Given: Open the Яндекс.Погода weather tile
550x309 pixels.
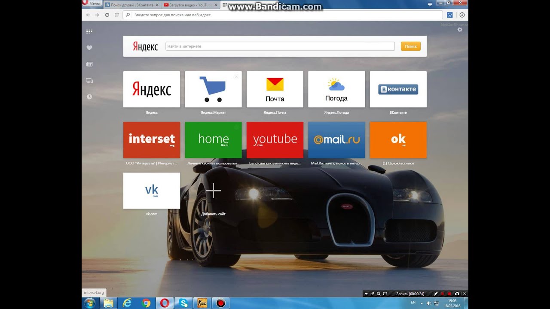Looking at the screenshot, I should pos(336,89).
